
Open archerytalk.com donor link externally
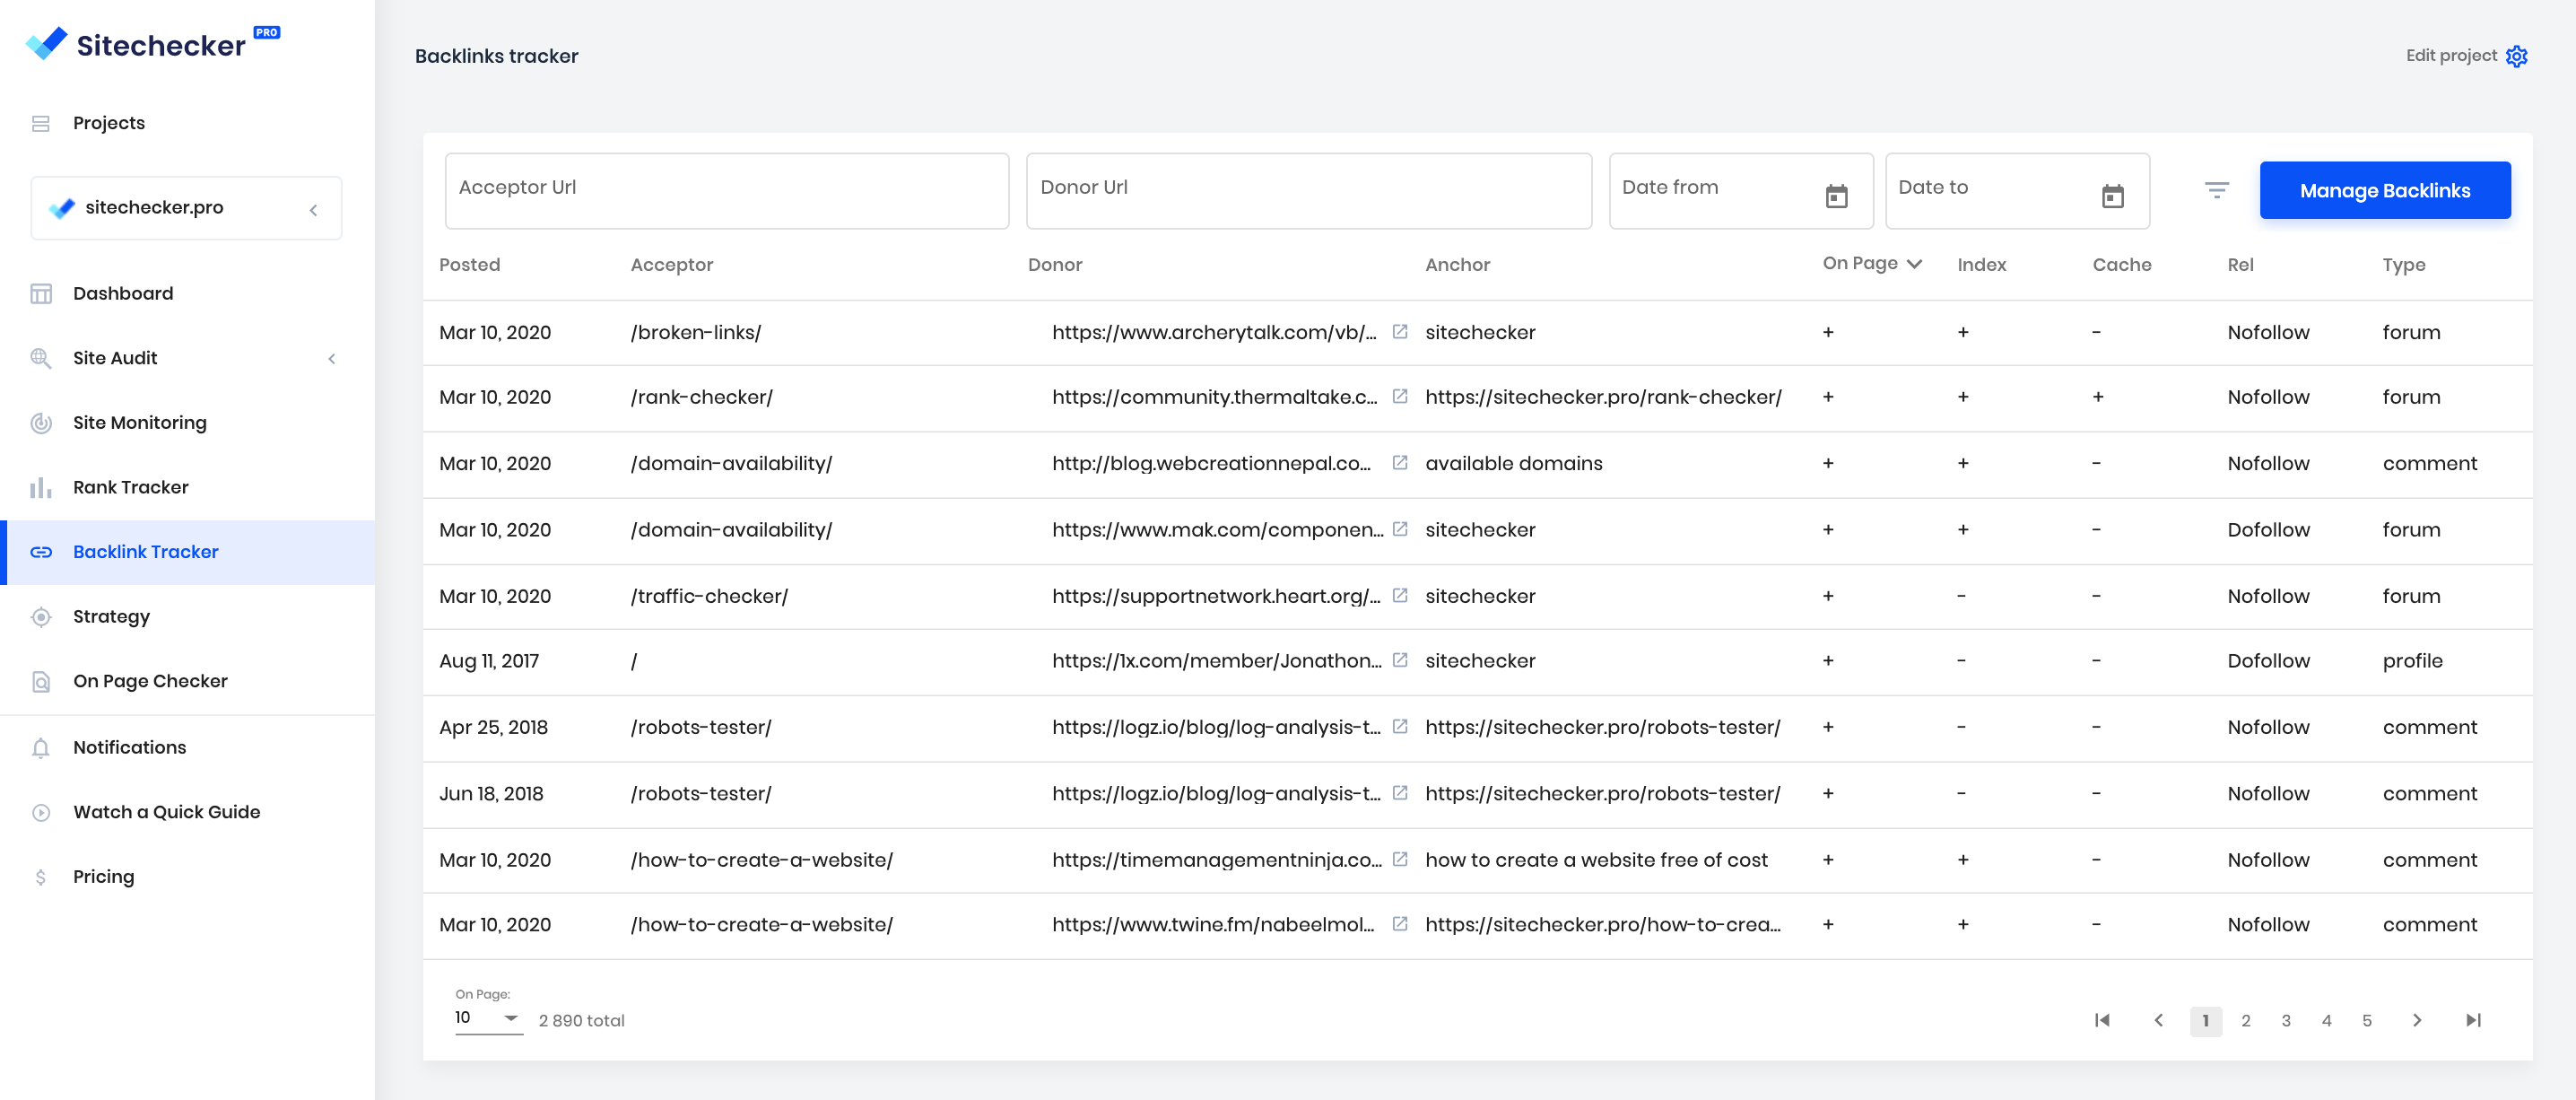1400,332
